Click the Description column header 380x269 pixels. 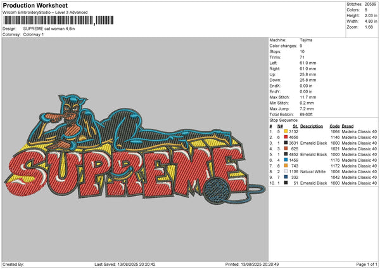coord(311,126)
